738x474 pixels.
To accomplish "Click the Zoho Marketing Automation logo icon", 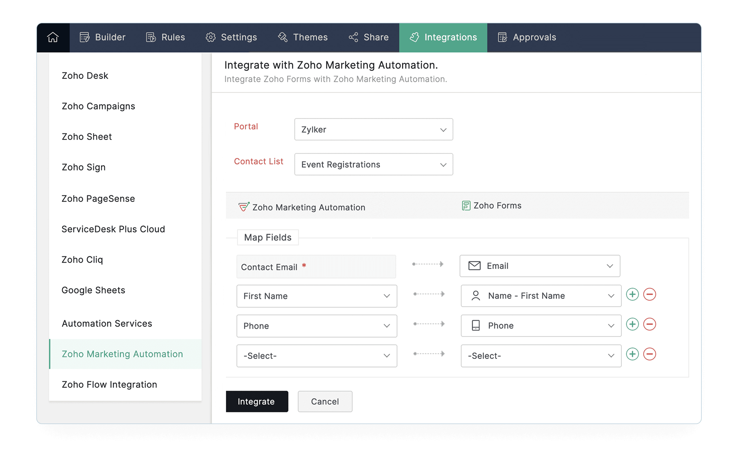I will click(x=244, y=207).
